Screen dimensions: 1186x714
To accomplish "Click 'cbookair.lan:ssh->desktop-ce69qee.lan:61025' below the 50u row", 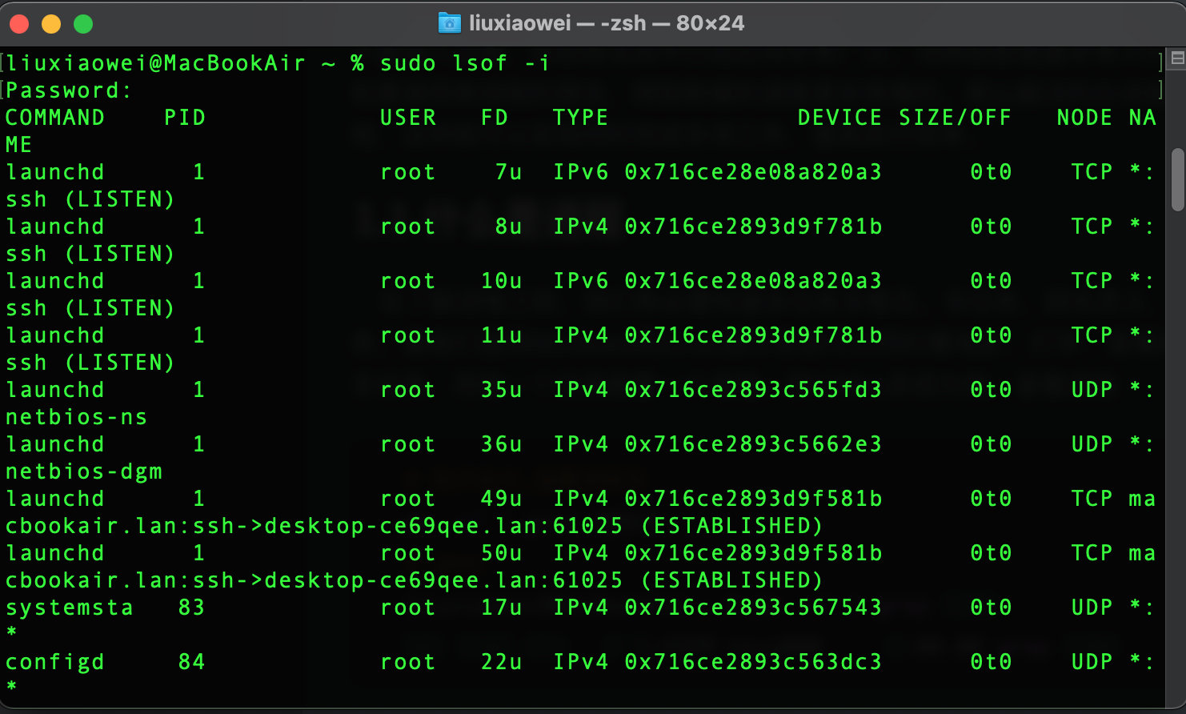I will 315,580.
